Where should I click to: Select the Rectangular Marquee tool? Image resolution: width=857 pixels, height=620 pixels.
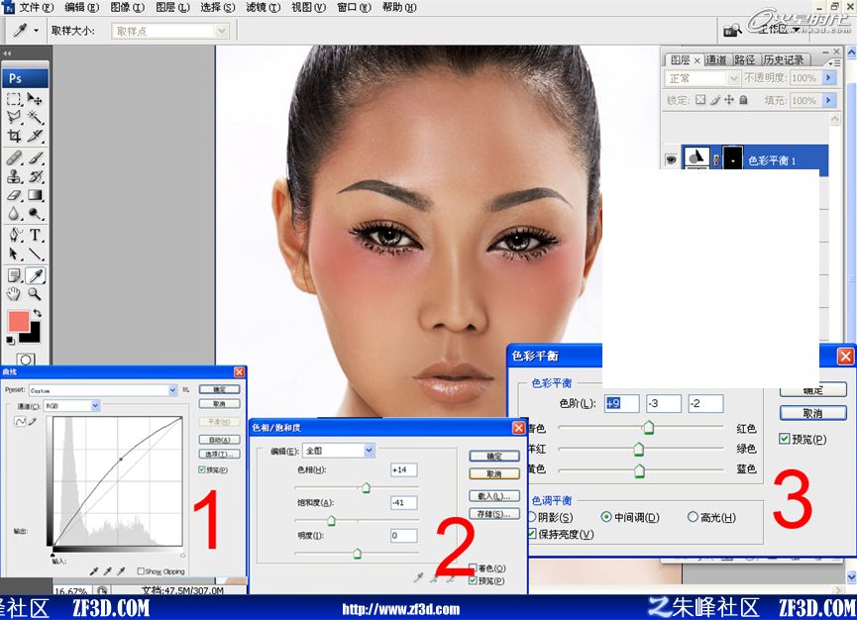point(14,99)
